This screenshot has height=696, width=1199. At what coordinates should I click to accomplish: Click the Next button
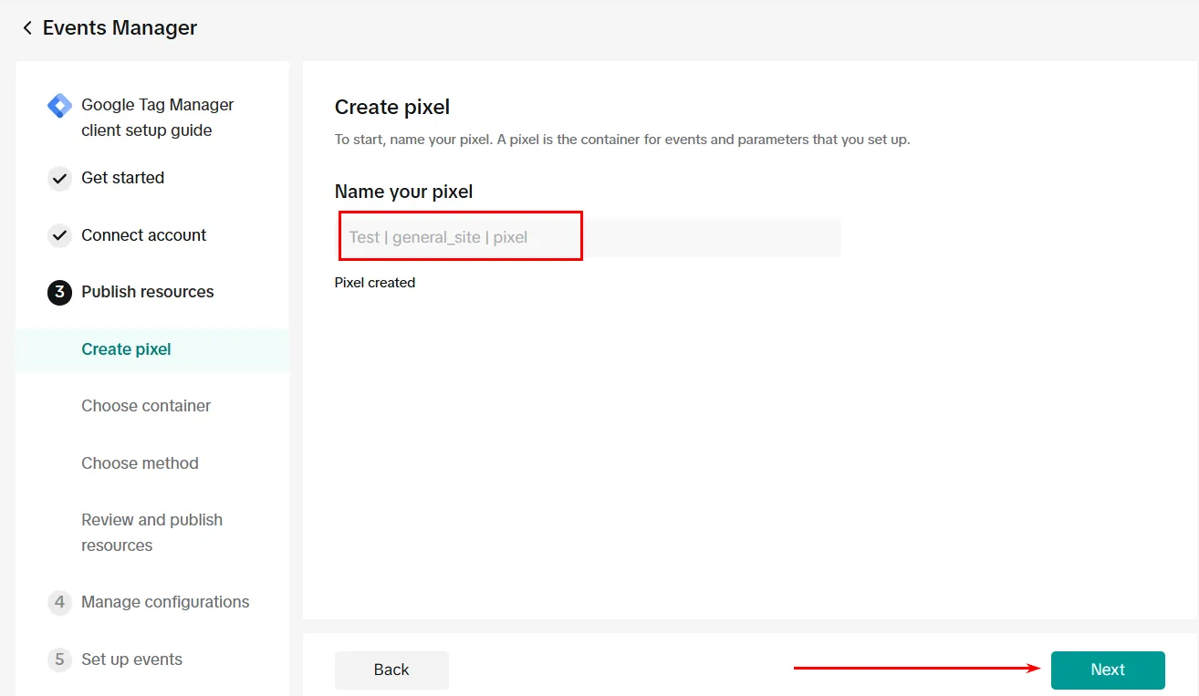[1108, 670]
